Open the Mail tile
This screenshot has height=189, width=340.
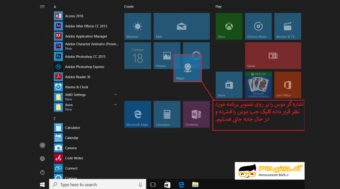click(181, 26)
